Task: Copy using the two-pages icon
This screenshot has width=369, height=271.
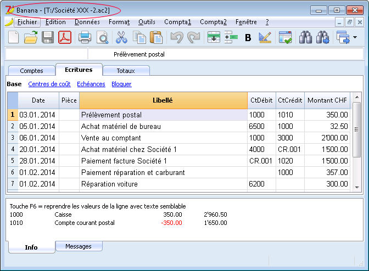Action: (x=139, y=37)
